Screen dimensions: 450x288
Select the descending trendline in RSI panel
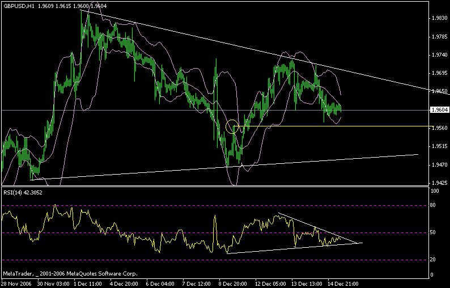(x=319, y=228)
